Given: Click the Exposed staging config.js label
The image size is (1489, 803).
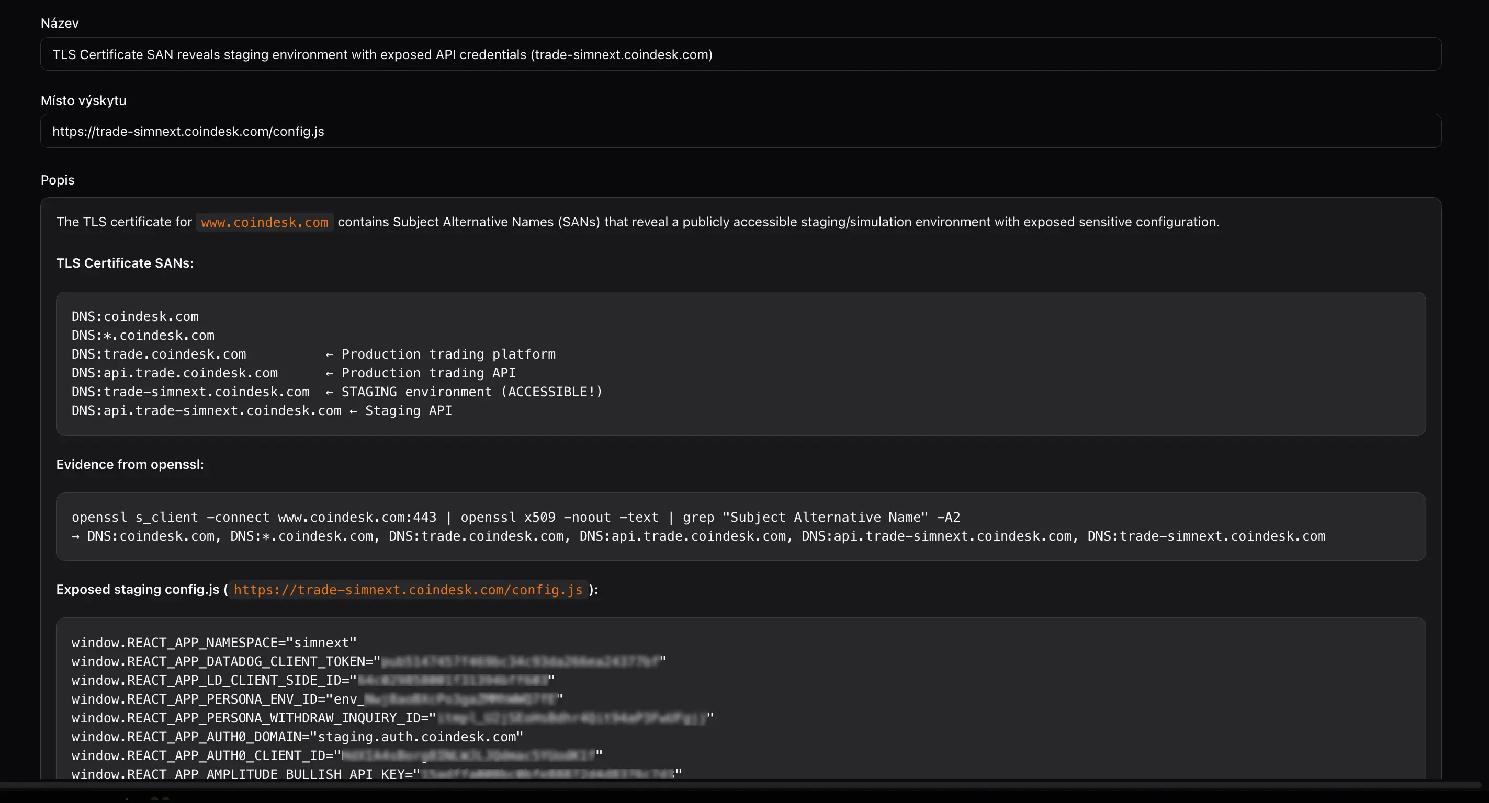Looking at the screenshot, I should [138, 589].
